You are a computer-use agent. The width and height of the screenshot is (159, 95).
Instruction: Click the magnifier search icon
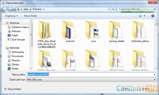coord(155,9)
